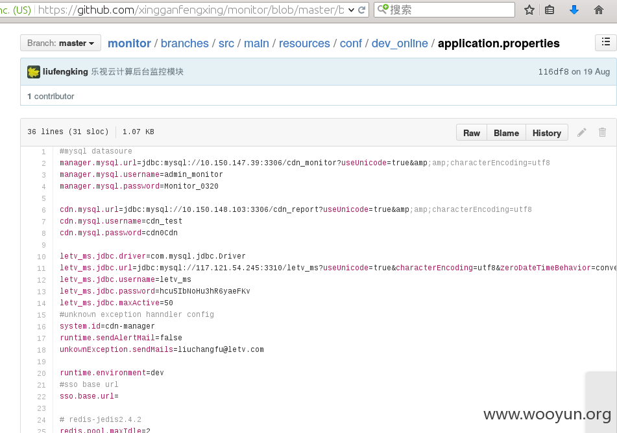The image size is (617, 433).
Task: Click system.id=cdn-manager line
Action: (x=107, y=326)
